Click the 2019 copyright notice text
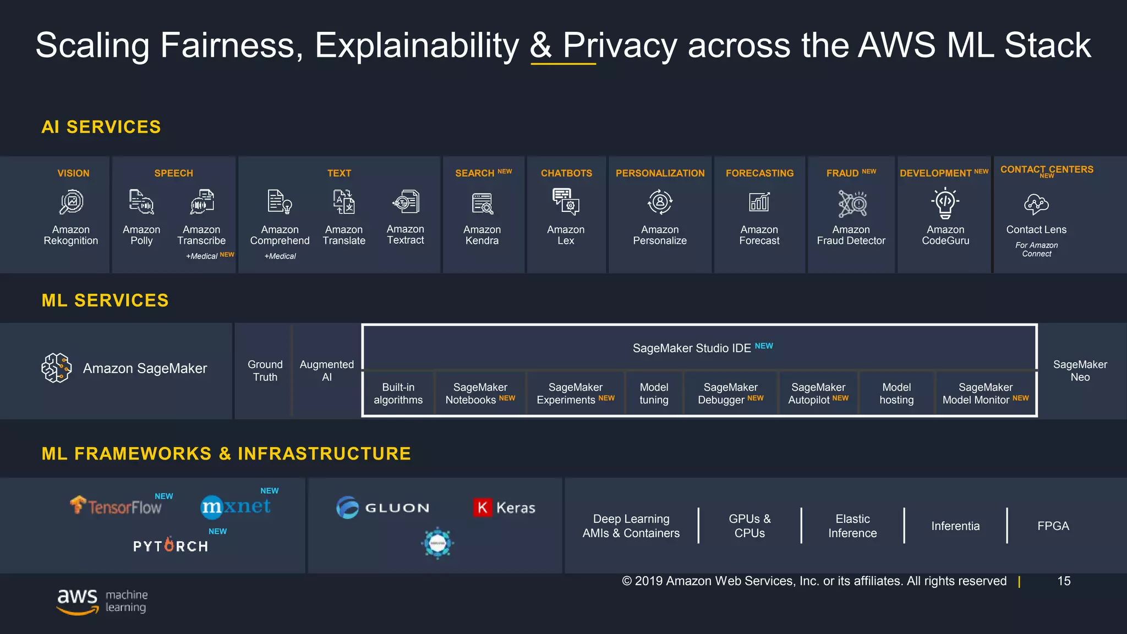 [814, 581]
